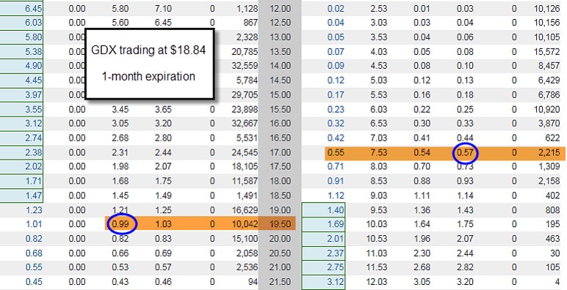Click call bid 3.45 in 15.50 row

[x=120, y=109]
